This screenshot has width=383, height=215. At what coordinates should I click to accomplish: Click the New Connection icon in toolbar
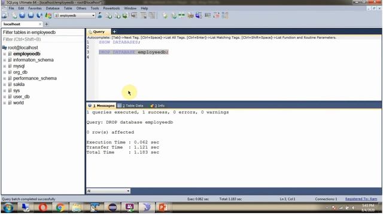pyautogui.click(x=5, y=16)
